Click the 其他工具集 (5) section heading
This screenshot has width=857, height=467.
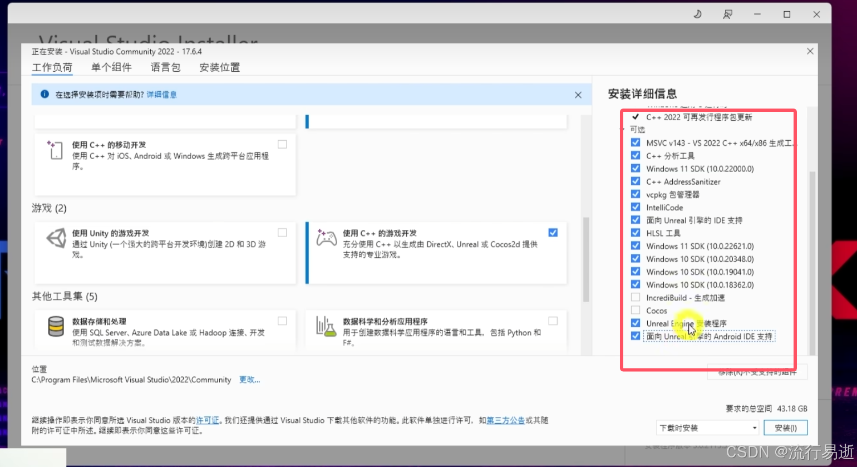coord(65,296)
